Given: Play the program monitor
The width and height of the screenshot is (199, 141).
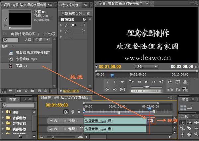Looking at the screenshot, I should [146, 82].
